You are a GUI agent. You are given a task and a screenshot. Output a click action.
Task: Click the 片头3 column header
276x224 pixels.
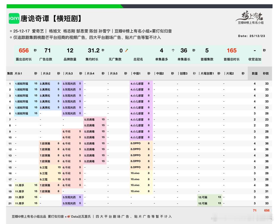(69, 73)
